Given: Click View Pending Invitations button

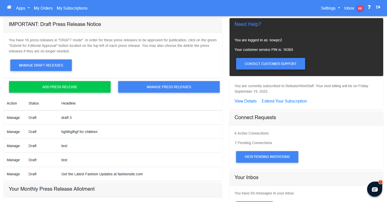Looking at the screenshot, I should tap(267, 157).
